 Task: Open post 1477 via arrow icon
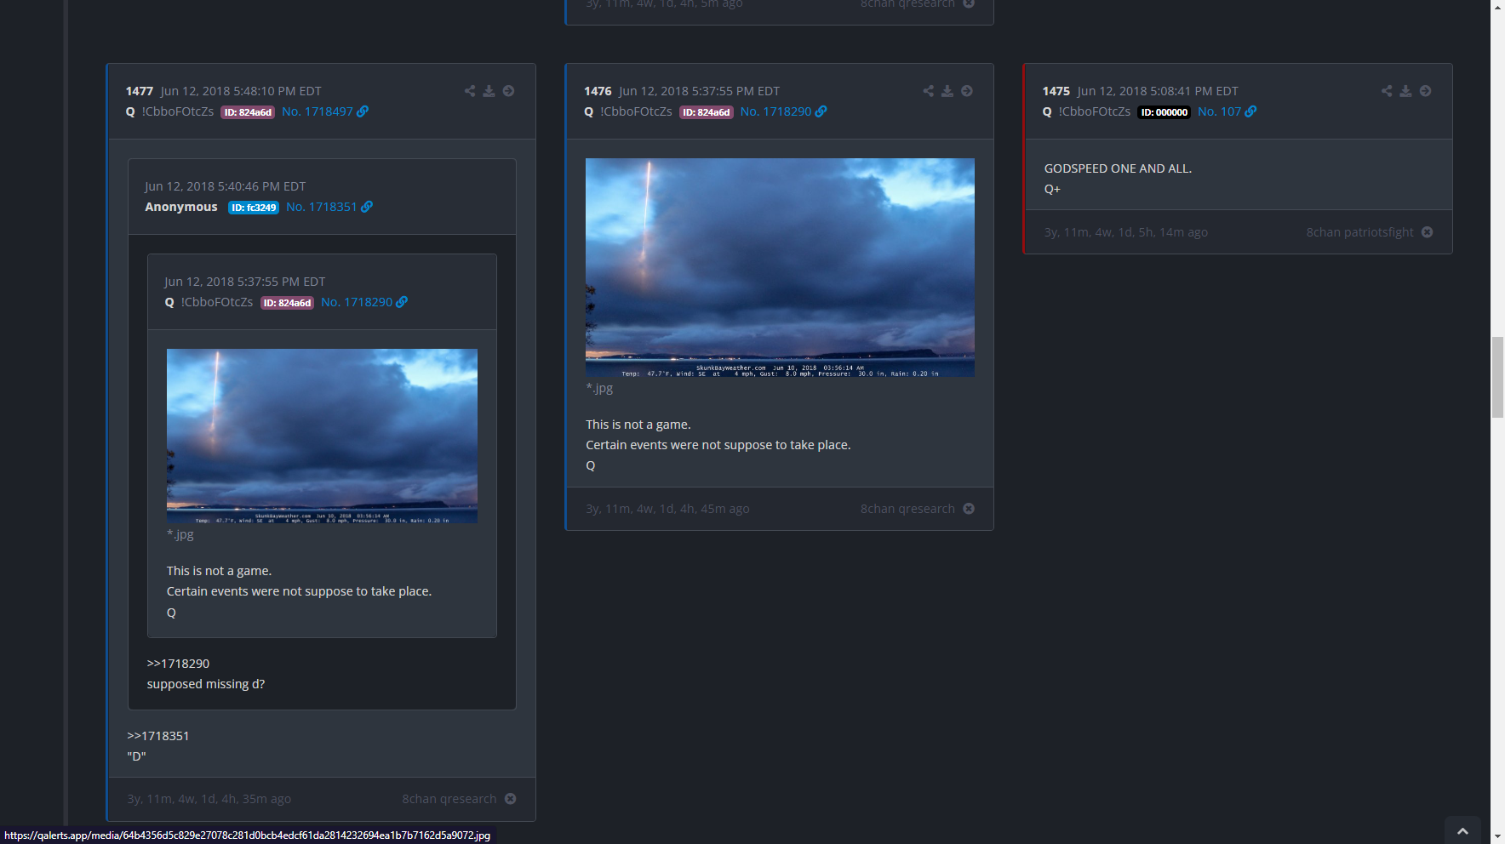(x=509, y=91)
